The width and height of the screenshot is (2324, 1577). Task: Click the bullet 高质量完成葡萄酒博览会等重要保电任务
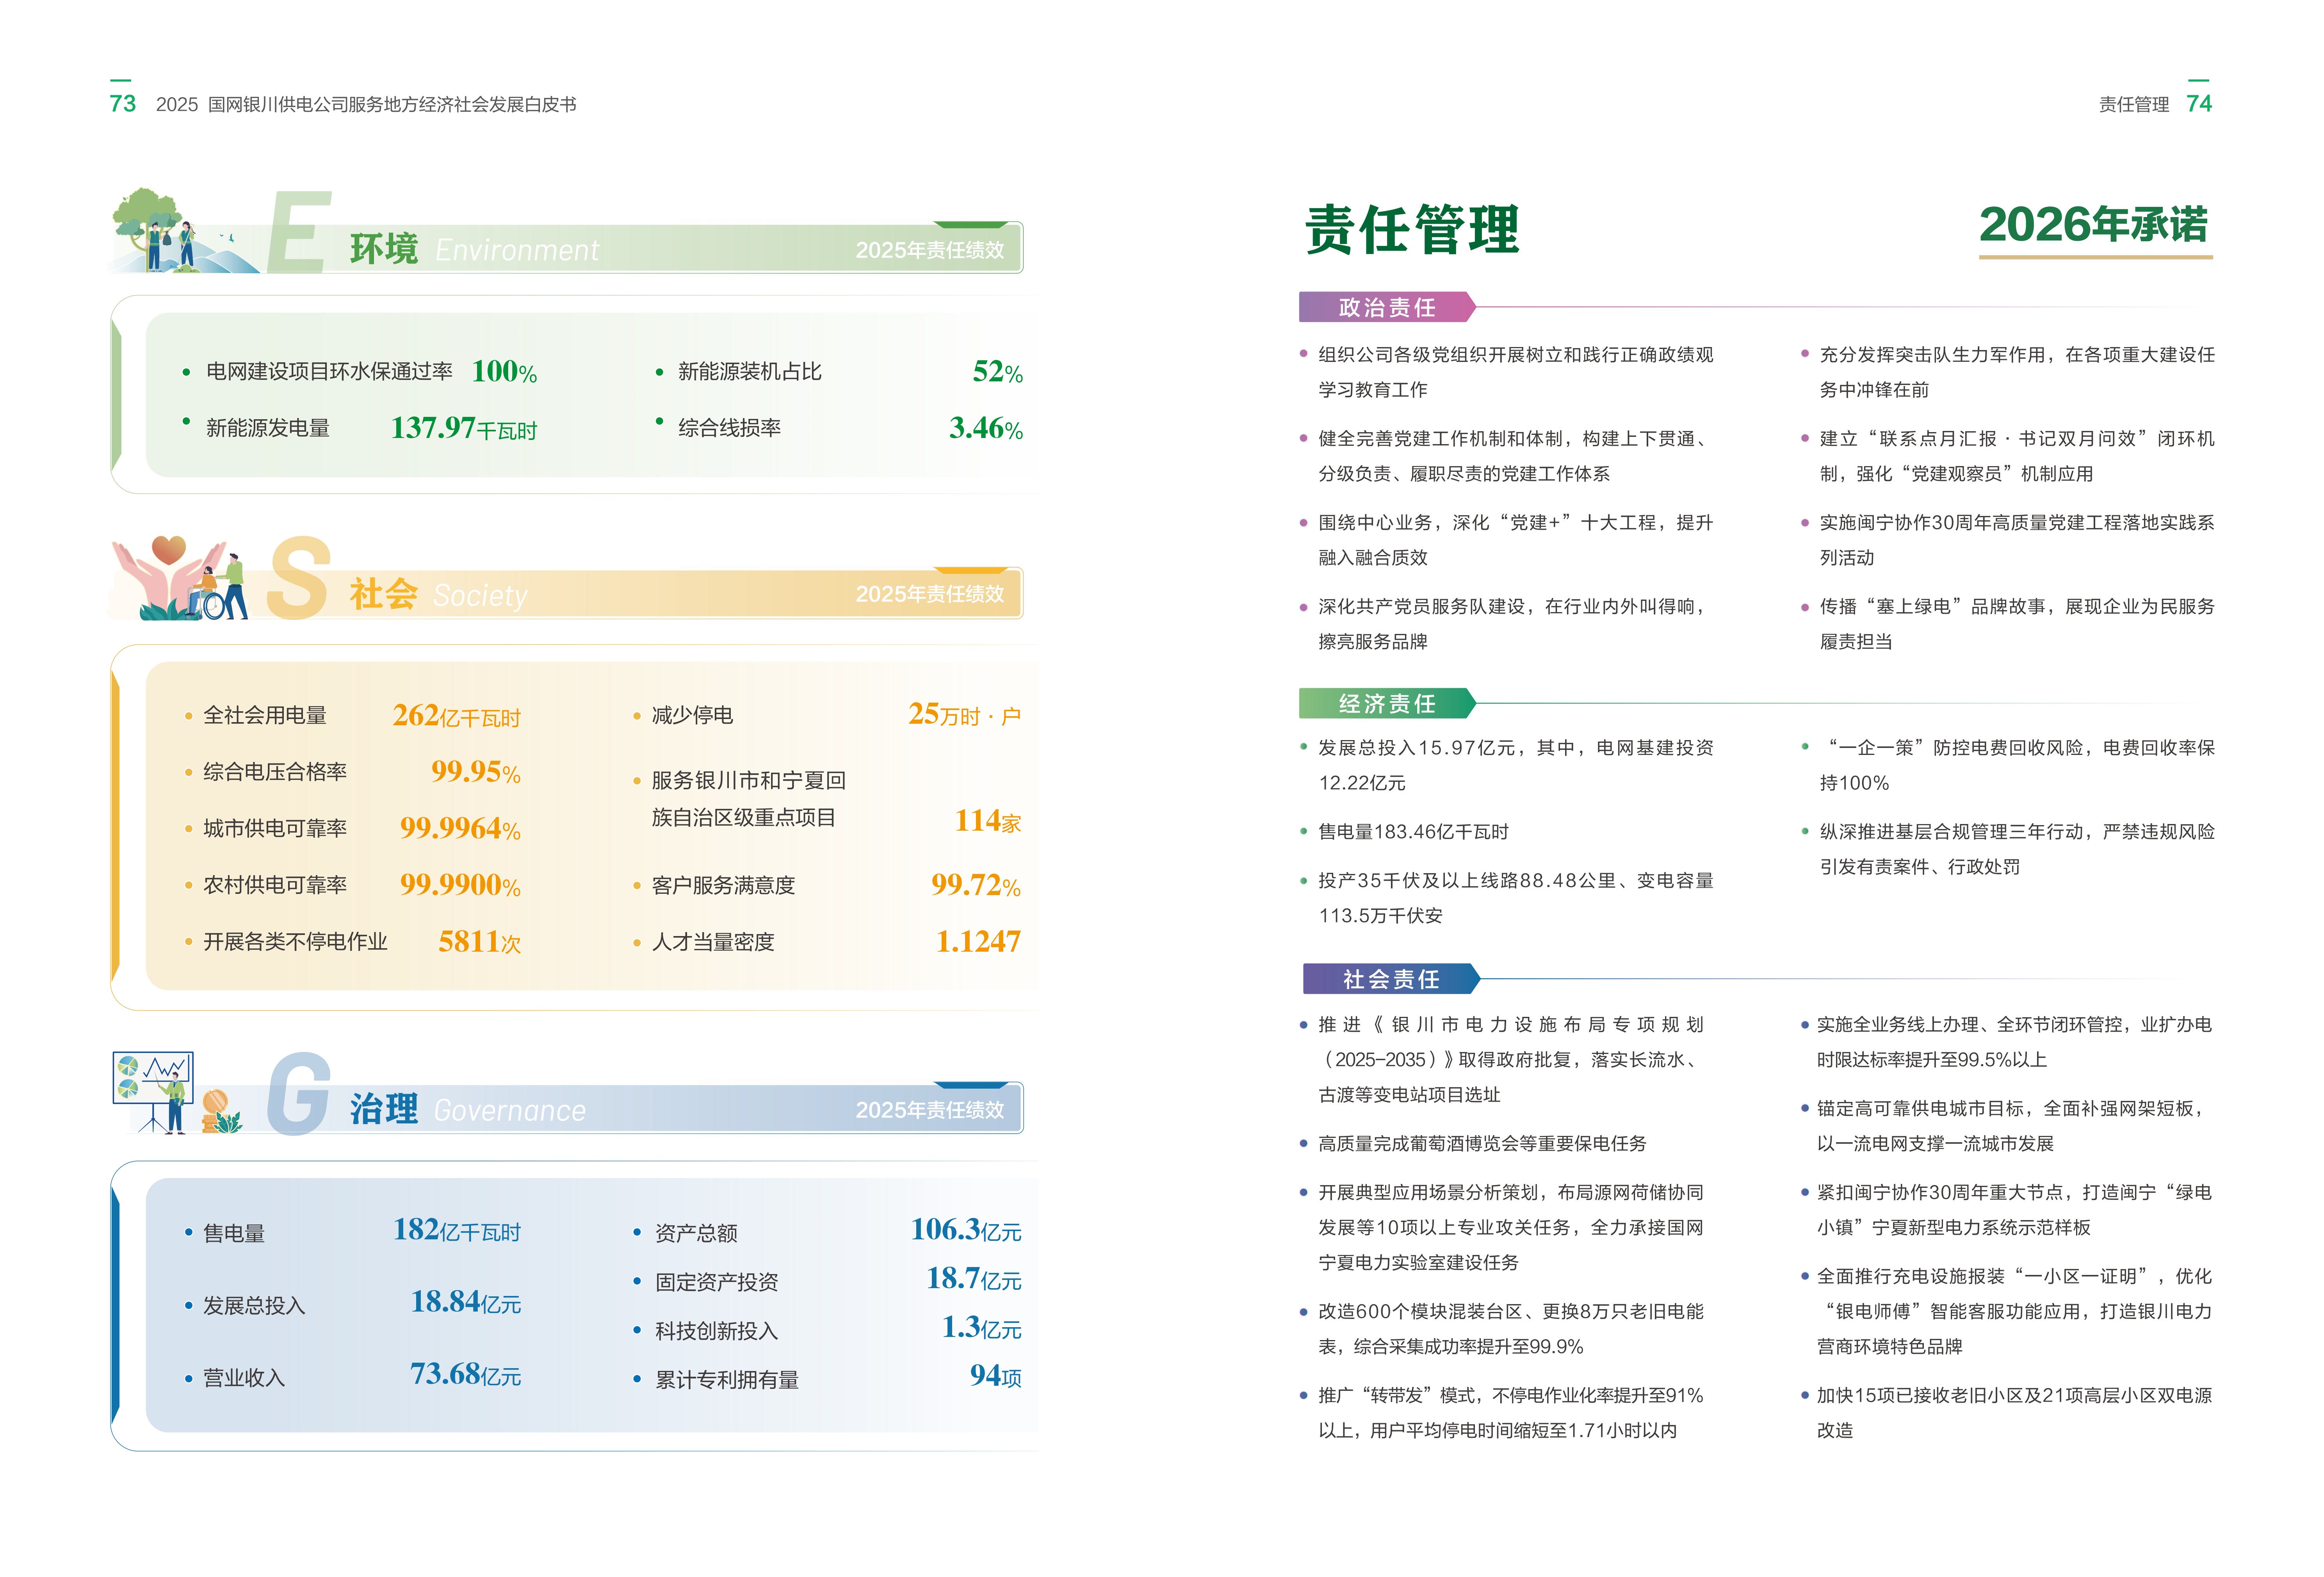click(x=1482, y=1144)
